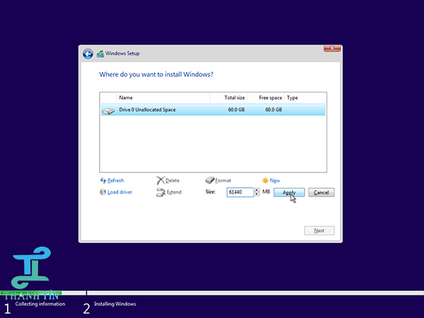Click the Load driver disc icon

[103, 192]
